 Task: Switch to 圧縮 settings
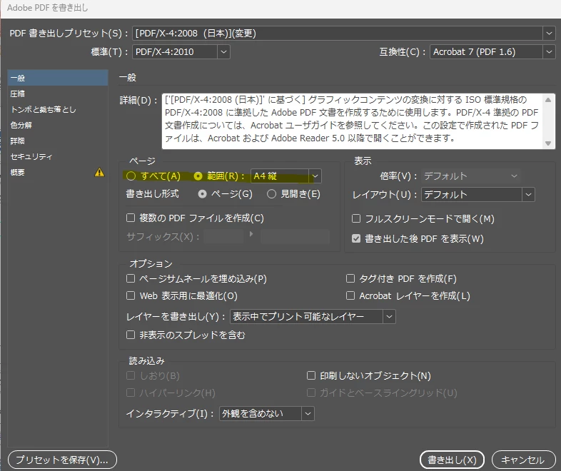tap(58, 93)
